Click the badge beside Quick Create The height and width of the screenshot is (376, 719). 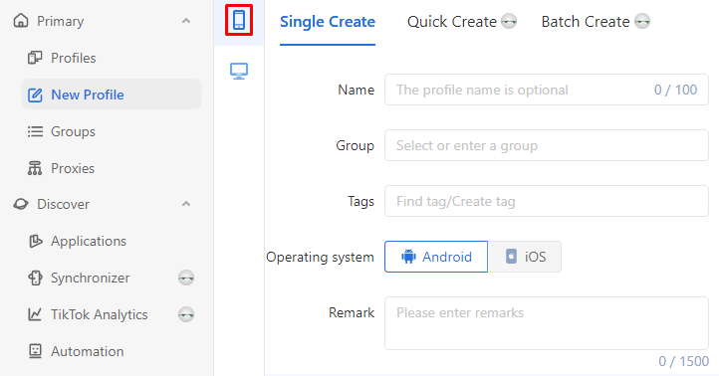[x=509, y=21]
